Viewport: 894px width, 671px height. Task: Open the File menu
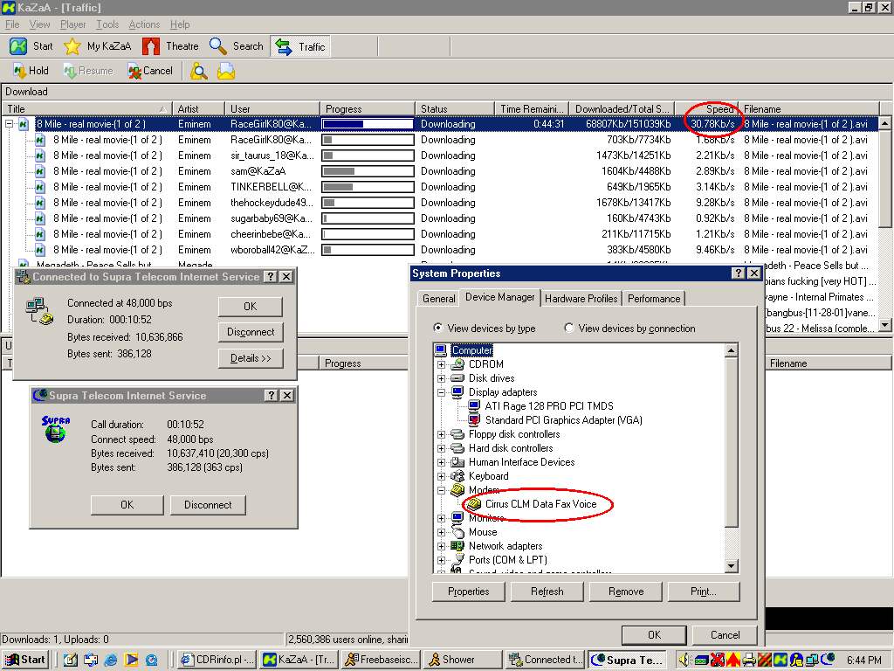12,24
